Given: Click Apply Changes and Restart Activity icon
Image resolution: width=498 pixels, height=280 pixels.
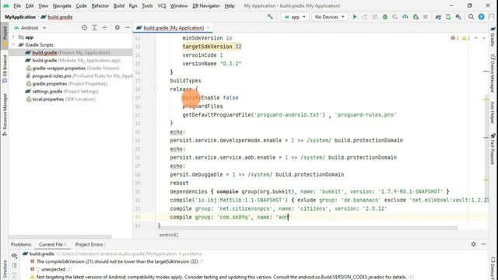Looking at the screenshot, I should coord(365,17).
